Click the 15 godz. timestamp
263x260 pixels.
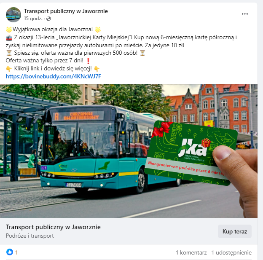[33, 19]
